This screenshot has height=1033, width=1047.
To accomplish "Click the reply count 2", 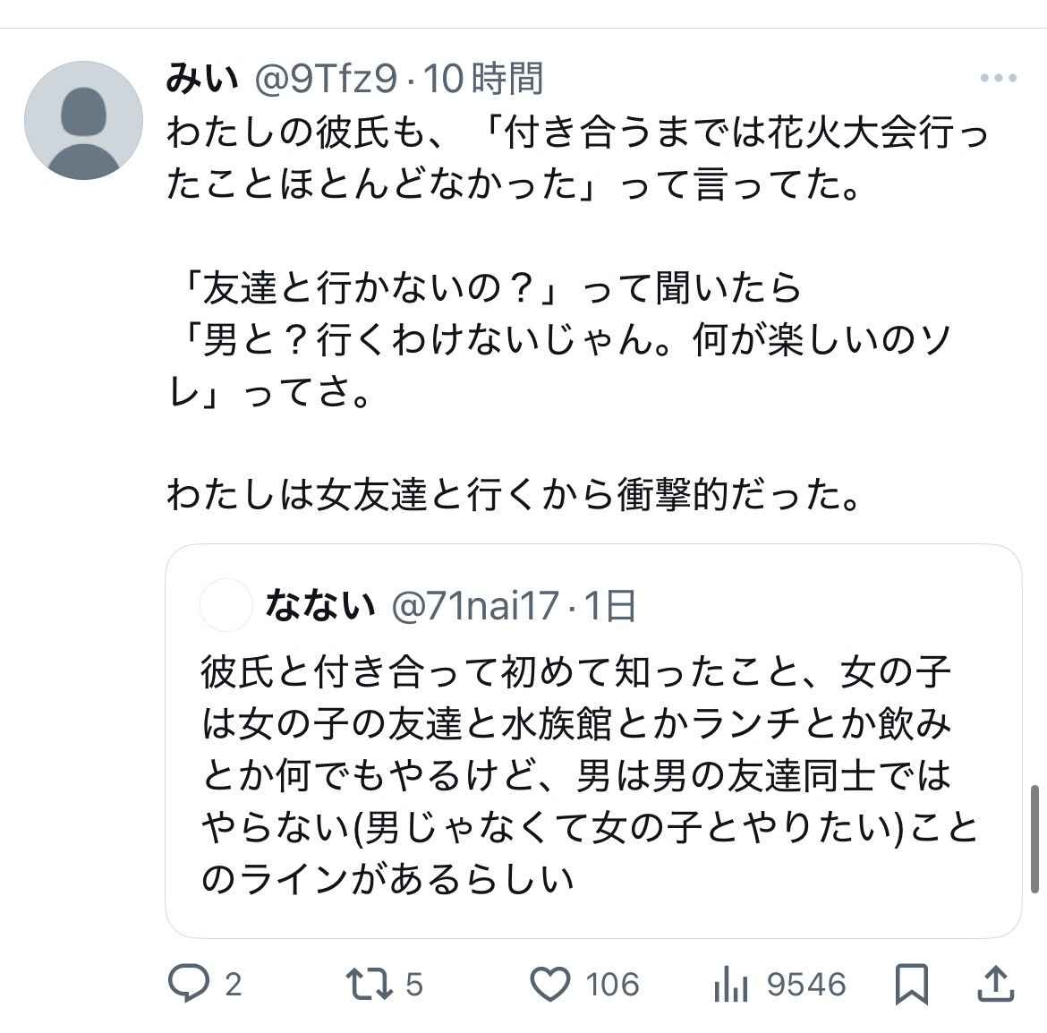I will pyautogui.click(x=233, y=985).
